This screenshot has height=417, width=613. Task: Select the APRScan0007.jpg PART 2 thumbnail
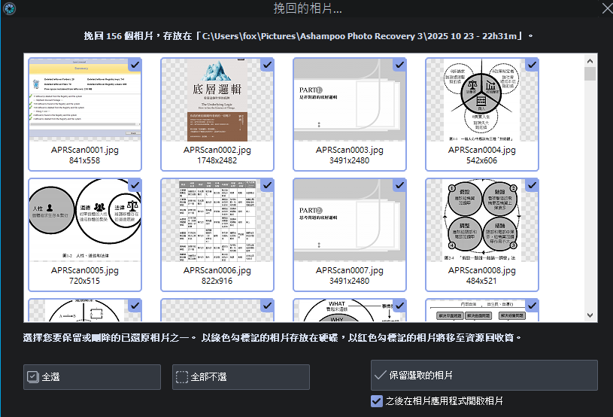point(349,220)
